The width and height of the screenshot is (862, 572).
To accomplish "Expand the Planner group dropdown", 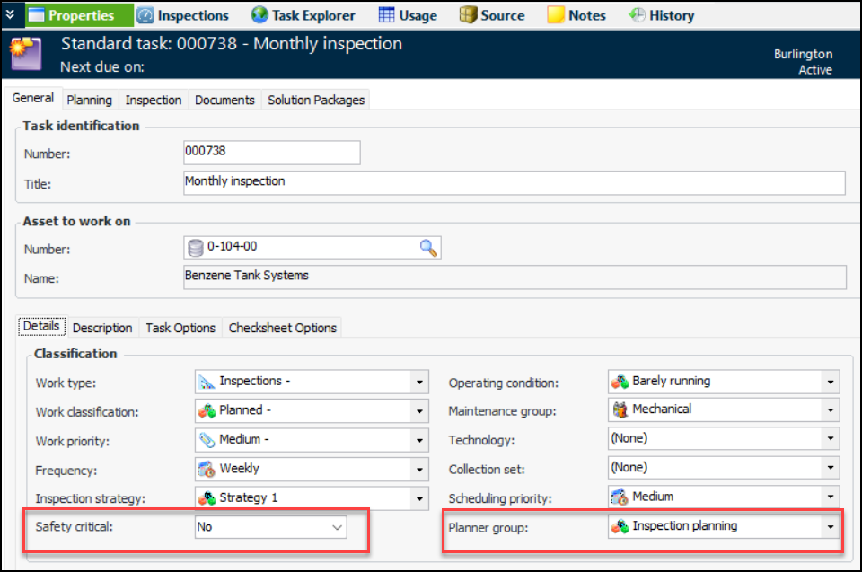I will coord(831,526).
